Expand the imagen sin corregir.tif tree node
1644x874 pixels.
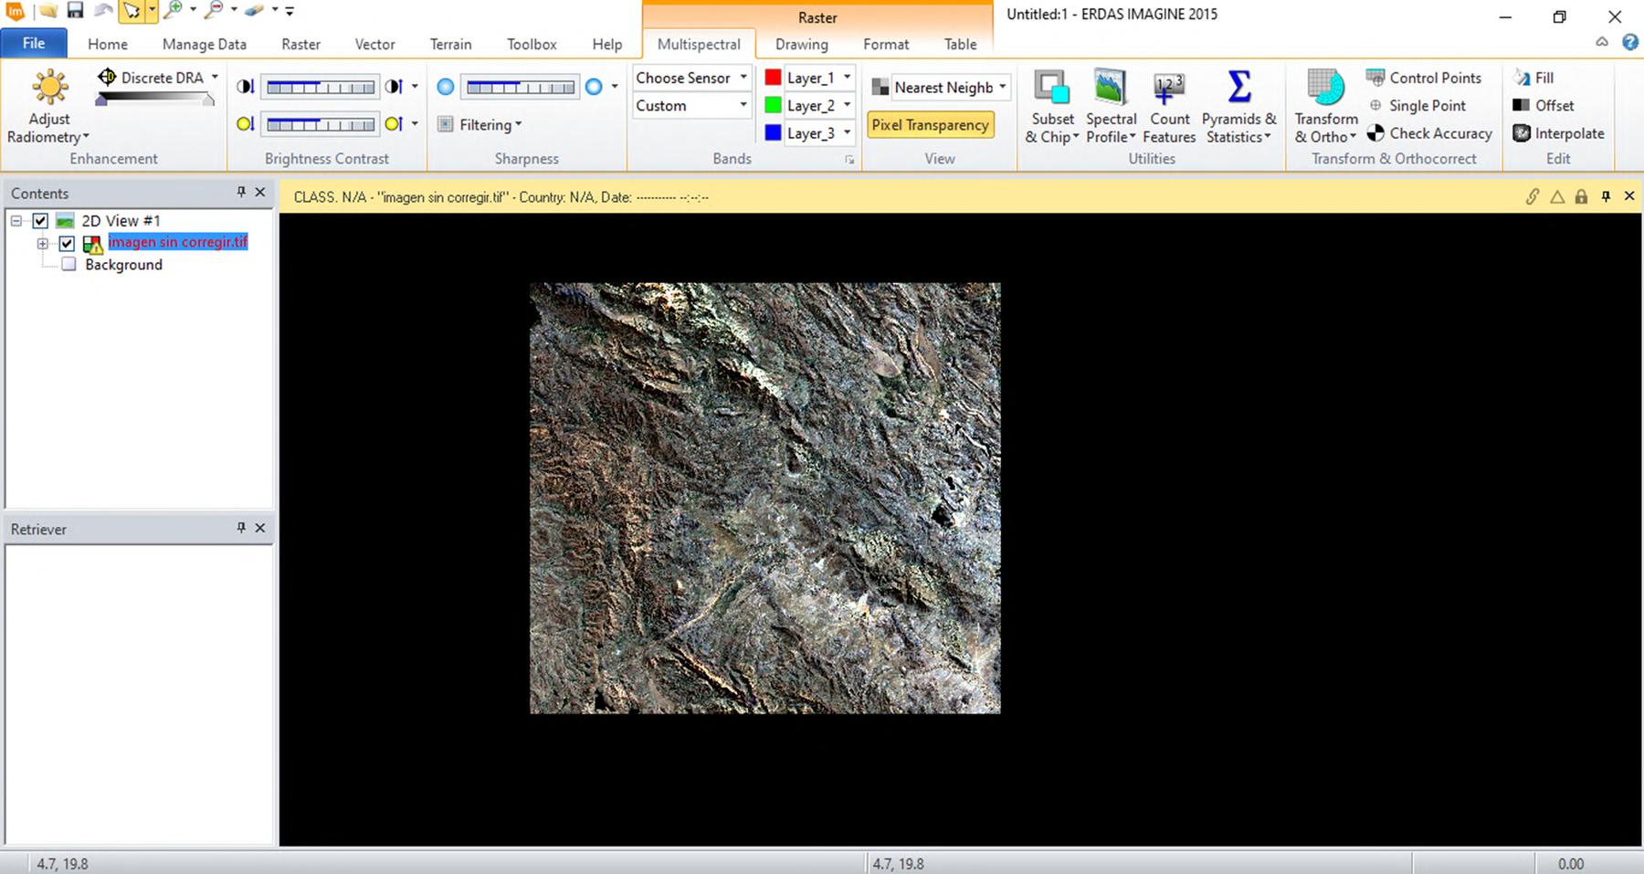point(43,244)
